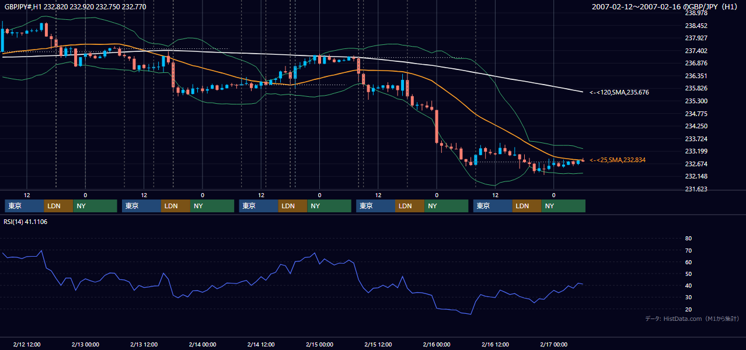Click the RSI 70 level label
Viewport: 746px width, 350px height.
(x=688, y=250)
